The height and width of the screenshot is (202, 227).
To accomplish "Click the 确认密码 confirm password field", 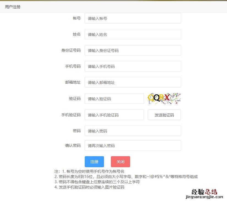I will [x=133, y=145].
